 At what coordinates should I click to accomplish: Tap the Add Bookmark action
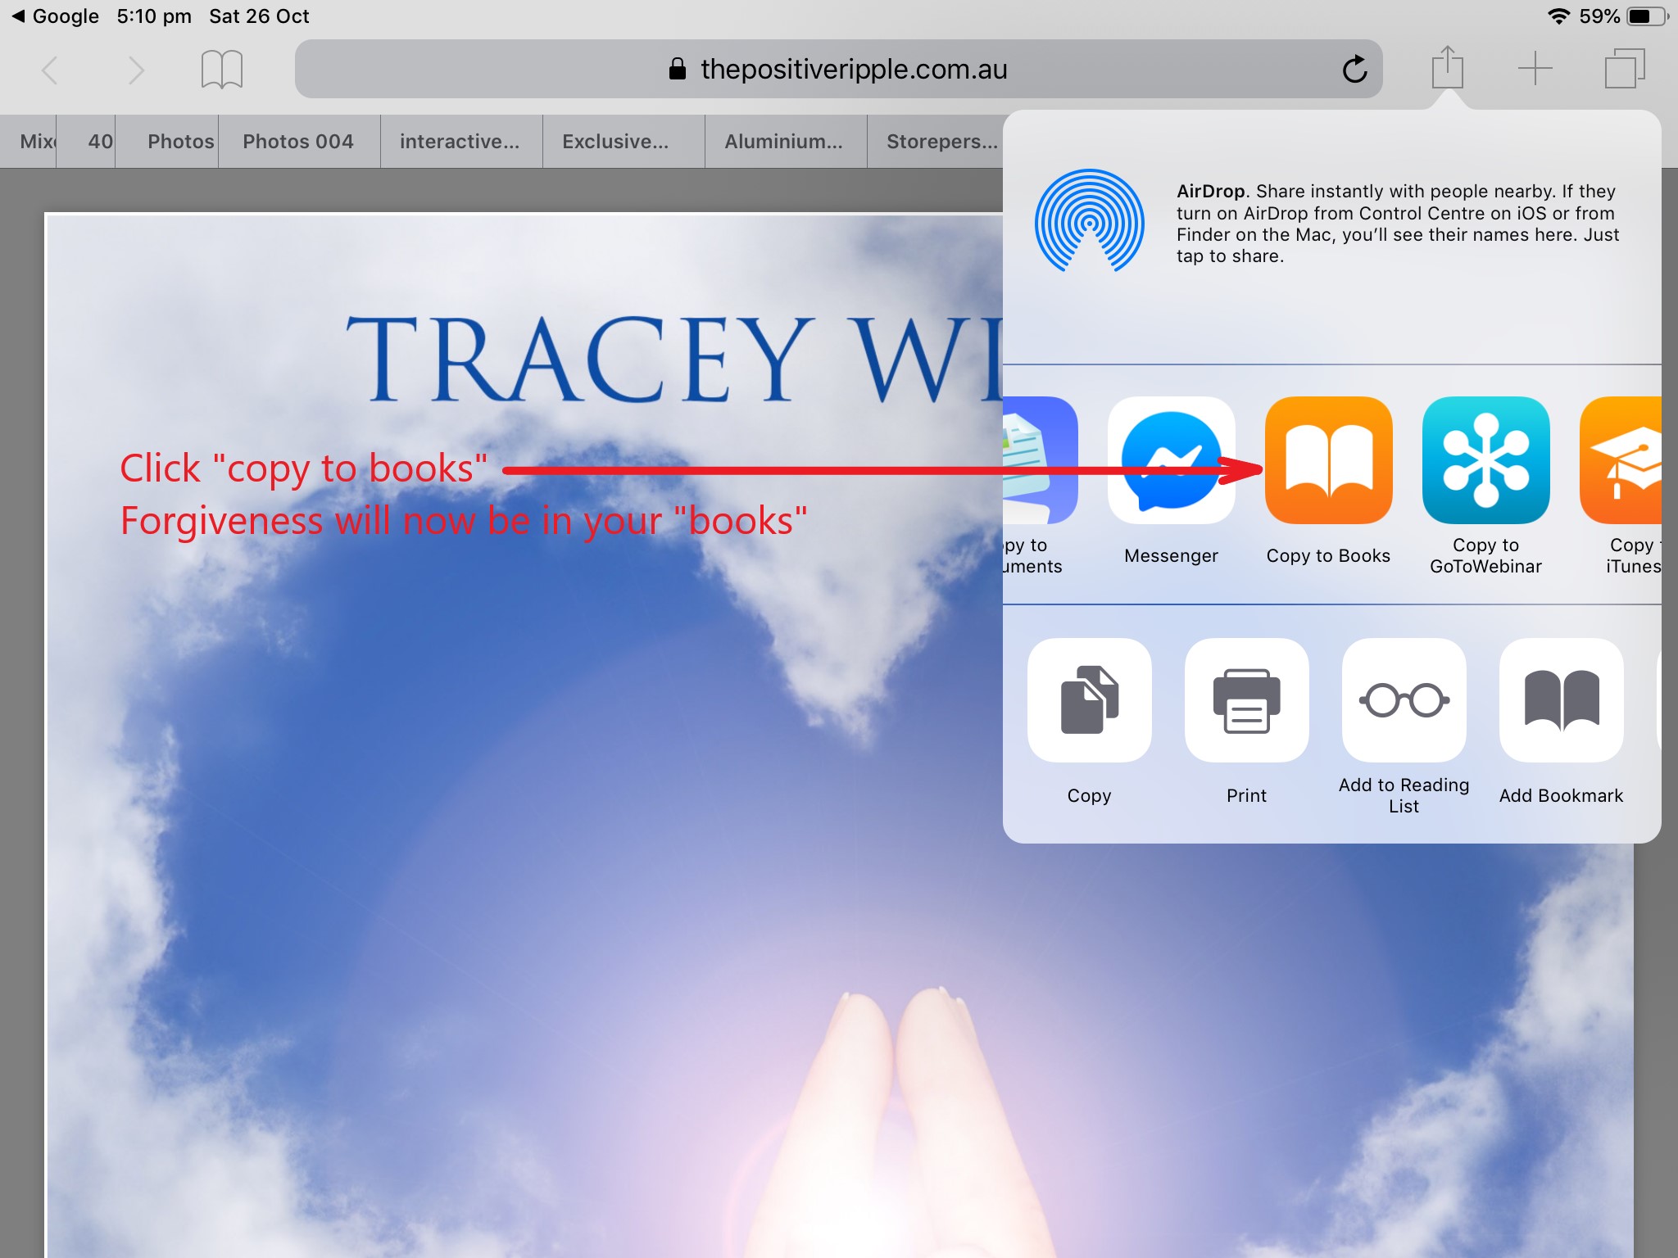tap(1561, 700)
